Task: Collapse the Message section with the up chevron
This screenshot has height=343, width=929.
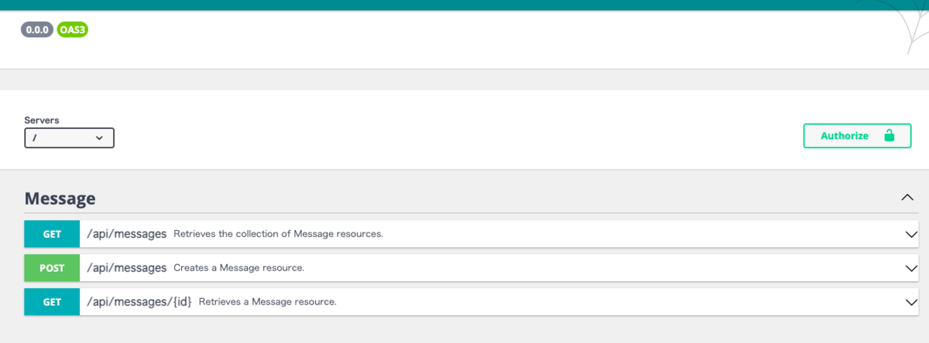Action: pos(908,198)
